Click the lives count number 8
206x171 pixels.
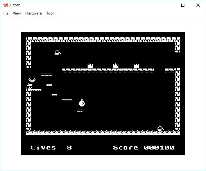tap(69, 148)
